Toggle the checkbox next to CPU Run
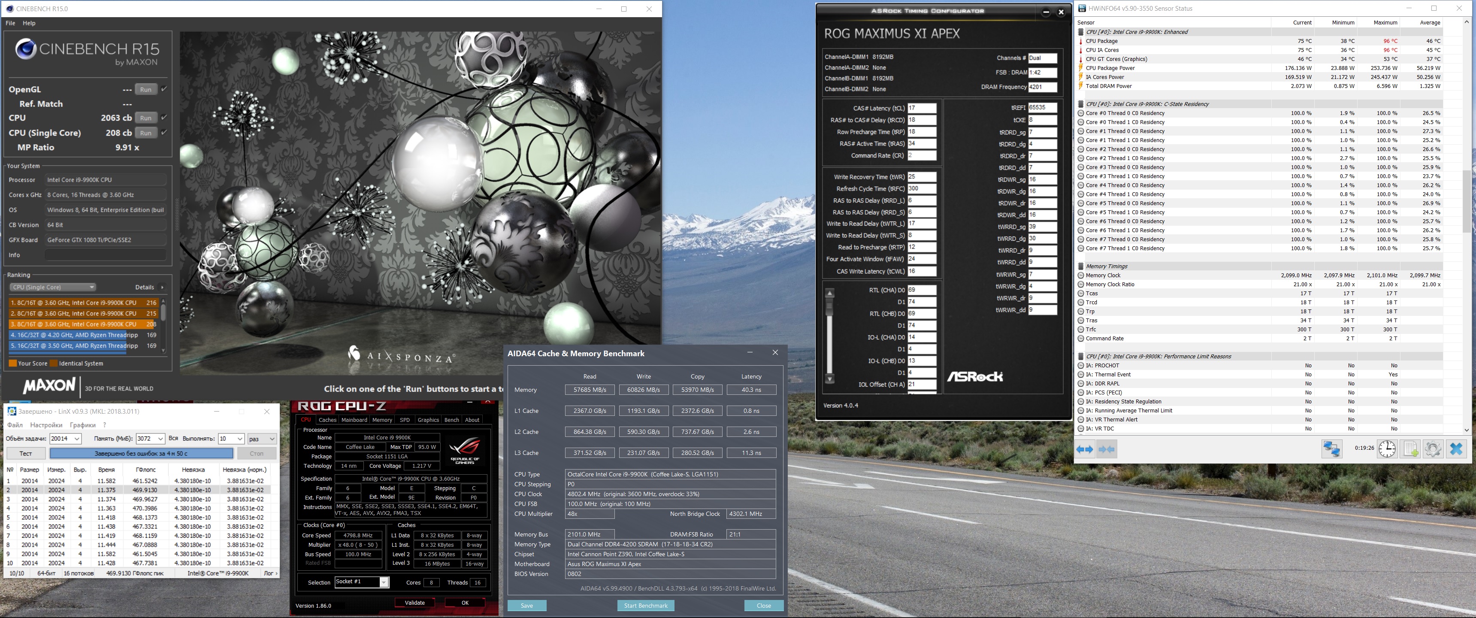Screen dimensions: 1476x618 click(164, 118)
